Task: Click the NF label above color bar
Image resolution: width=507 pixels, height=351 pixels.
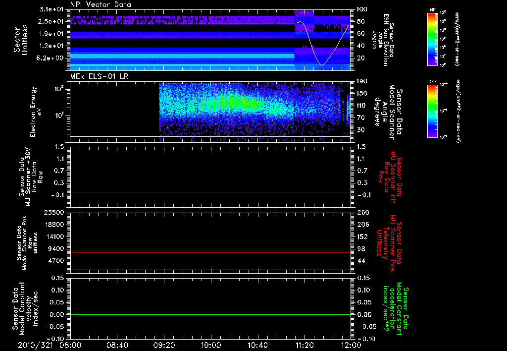Action: coord(433,10)
